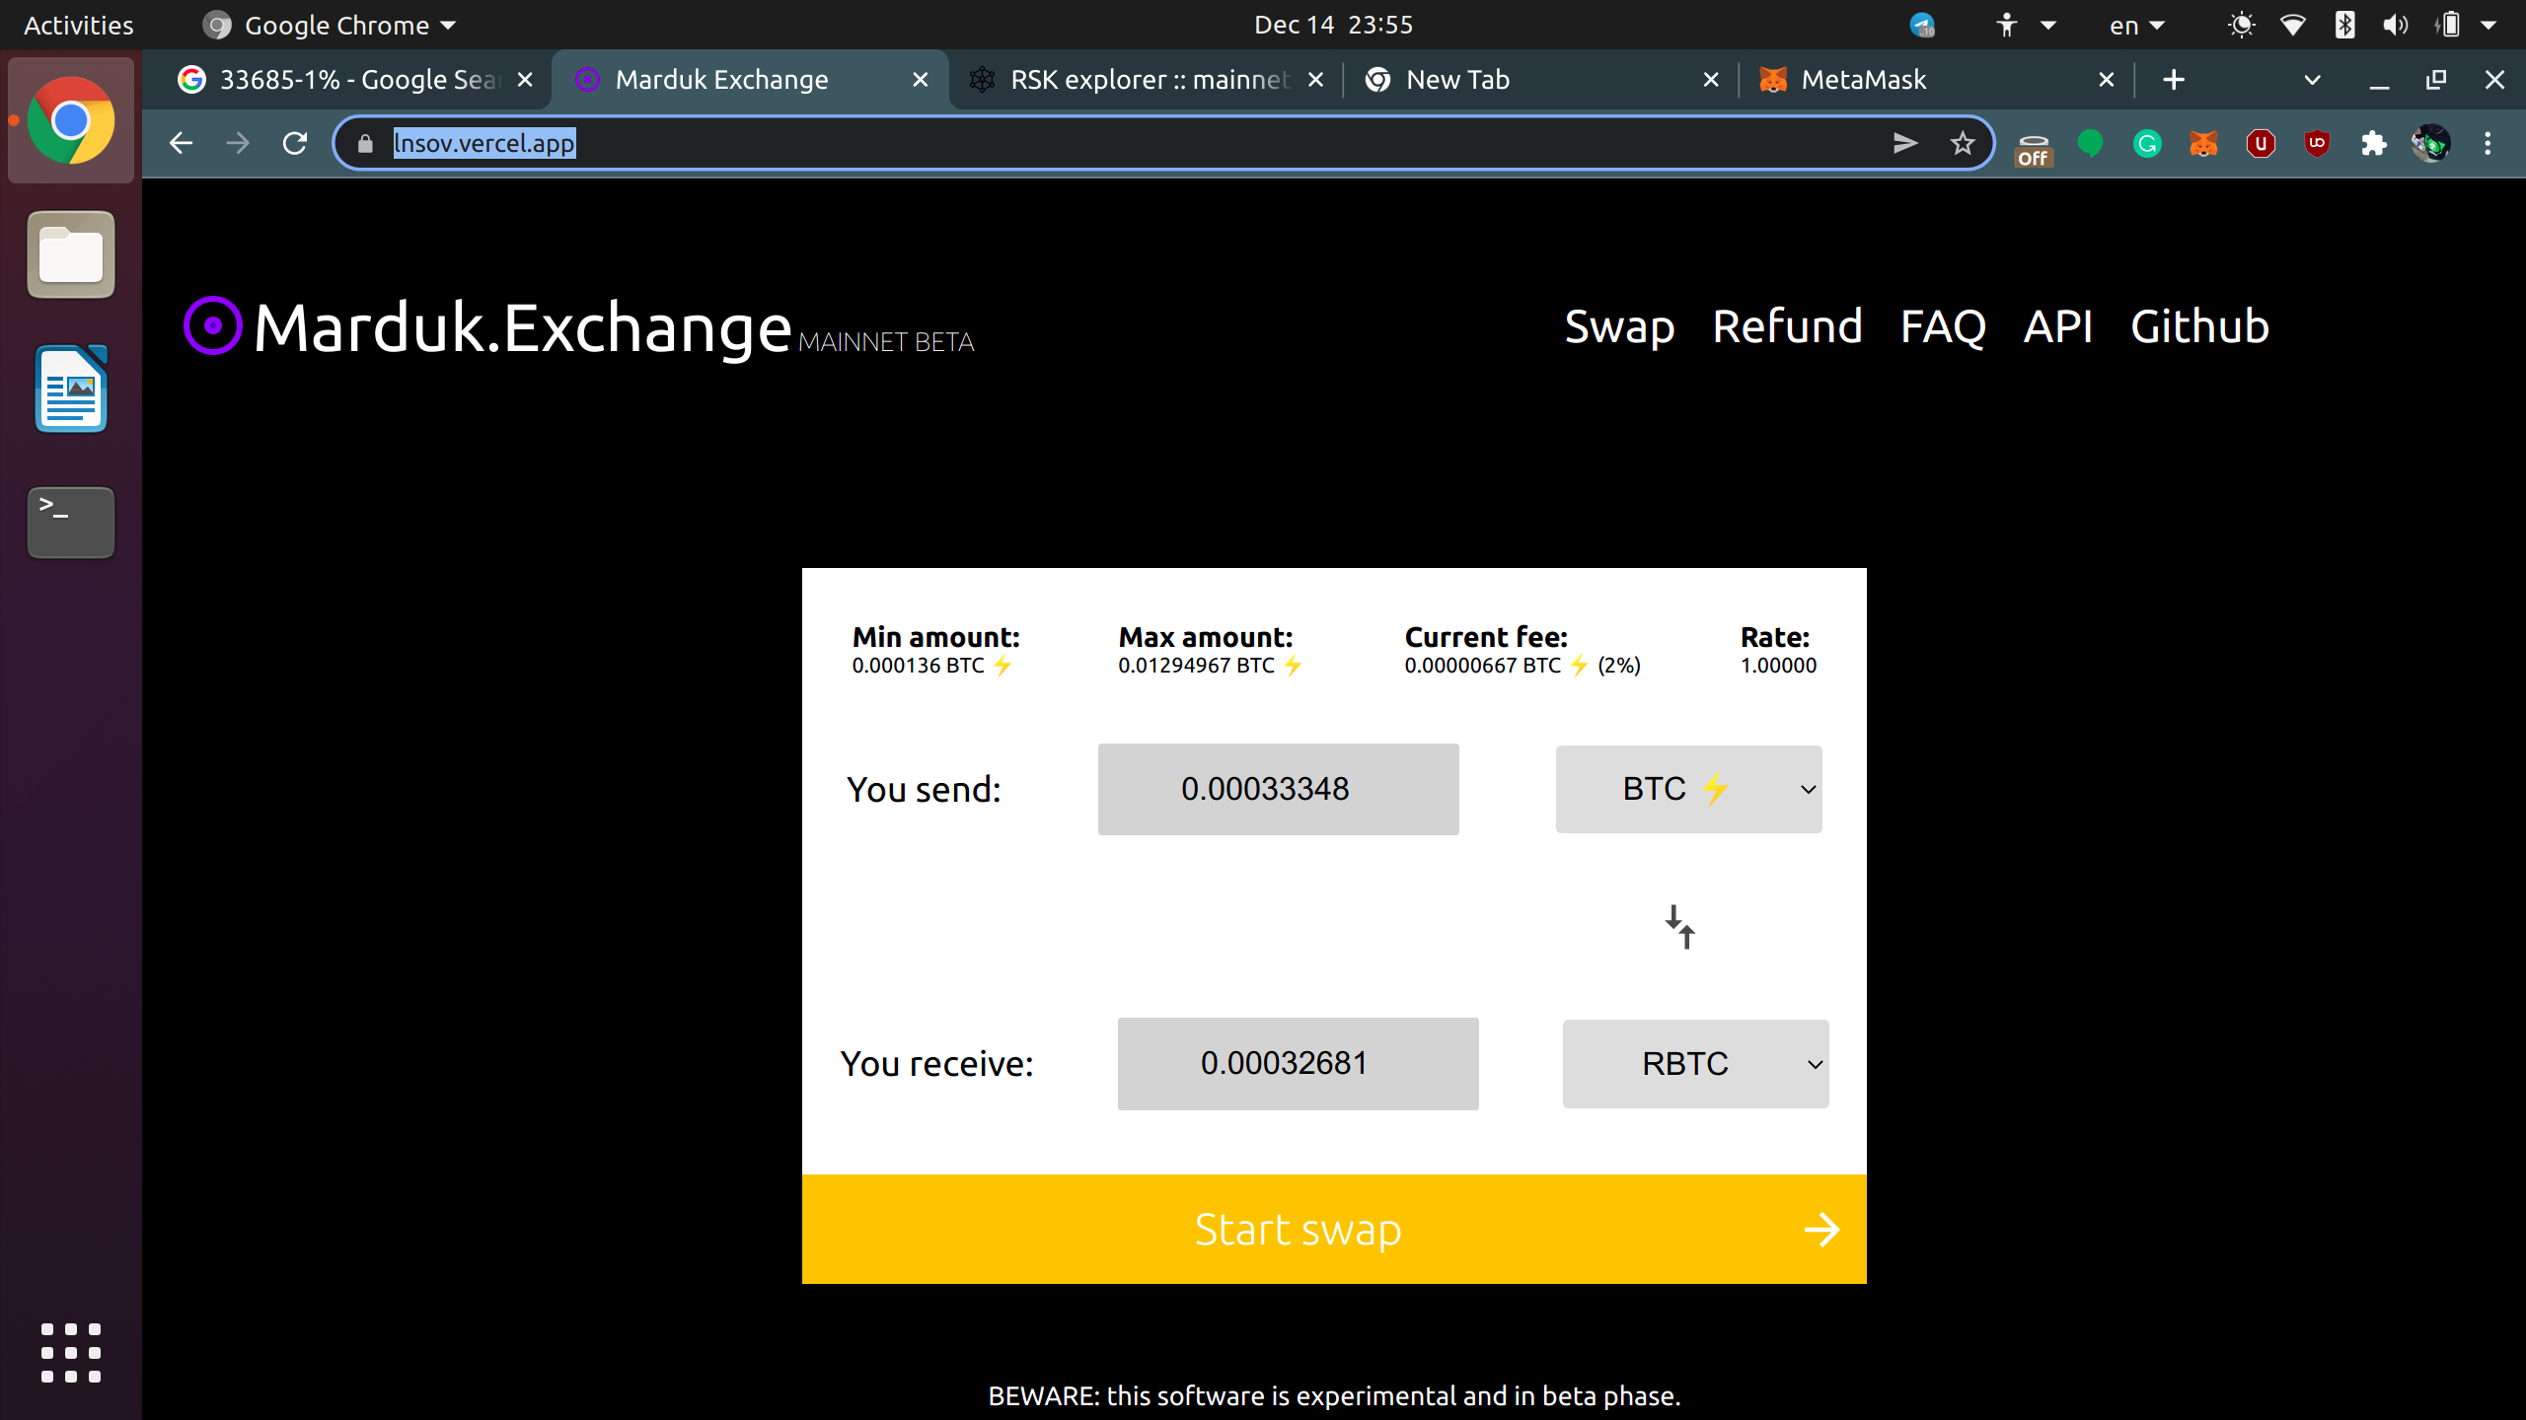Open the uBlock Origin shield extension icon
This screenshot has height=1420, width=2526.
point(2317,144)
